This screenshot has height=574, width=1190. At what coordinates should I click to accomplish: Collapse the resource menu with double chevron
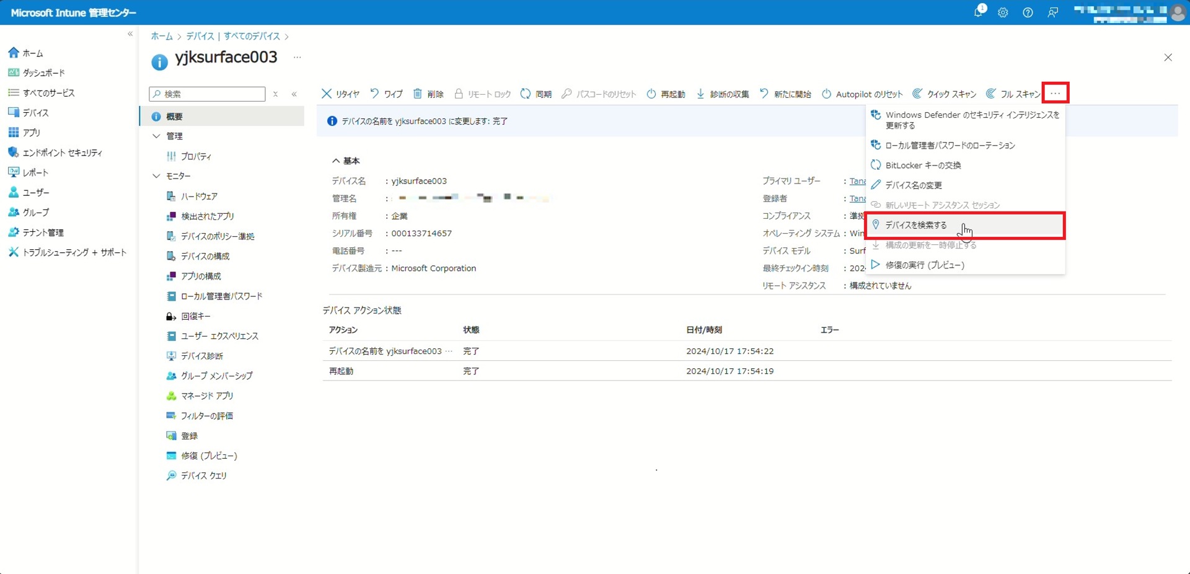(x=294, y=94)
